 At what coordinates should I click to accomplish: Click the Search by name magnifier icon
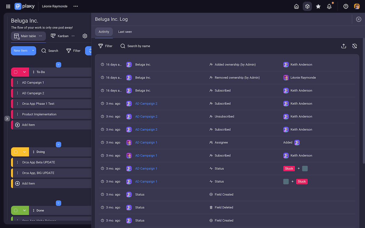(123, 46)
